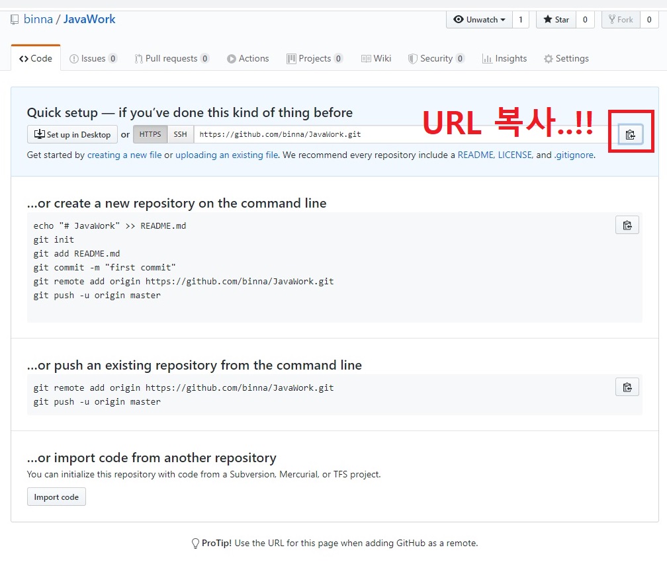The height and width of the screenshot is (564, 667).
Task: Open the Pull requests tab
Action: (x=172, y=58)
